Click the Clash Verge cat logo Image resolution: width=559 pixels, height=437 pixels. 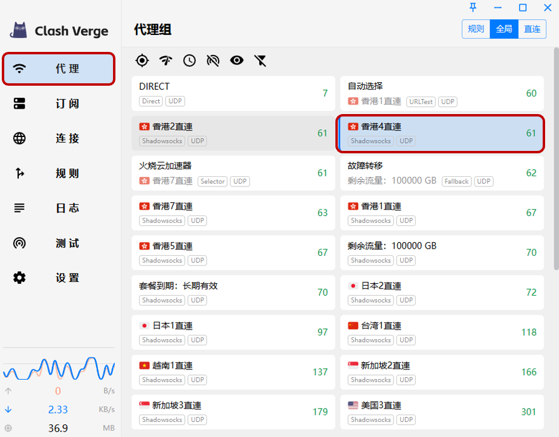[x=19, y=30]
